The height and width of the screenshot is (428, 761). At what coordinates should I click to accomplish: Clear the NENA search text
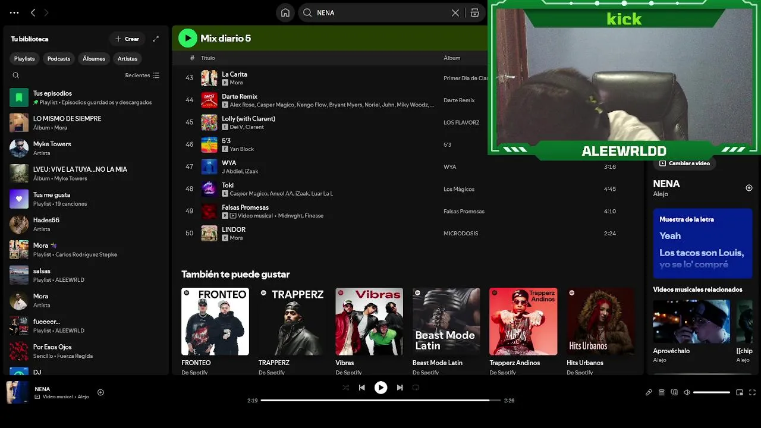pos(455,12)
